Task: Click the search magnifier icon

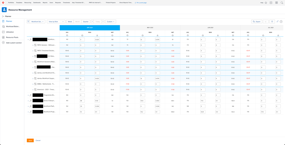Action: pyautogui.click(x=282, y=3)
